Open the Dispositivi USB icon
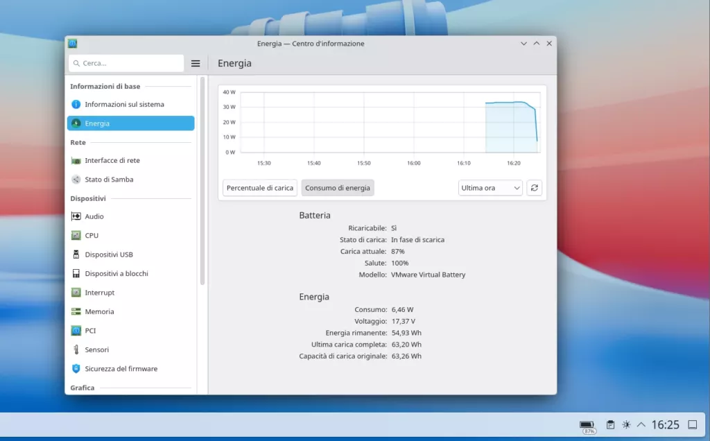Viewport: 710px width, 441px height. point(76,254)
